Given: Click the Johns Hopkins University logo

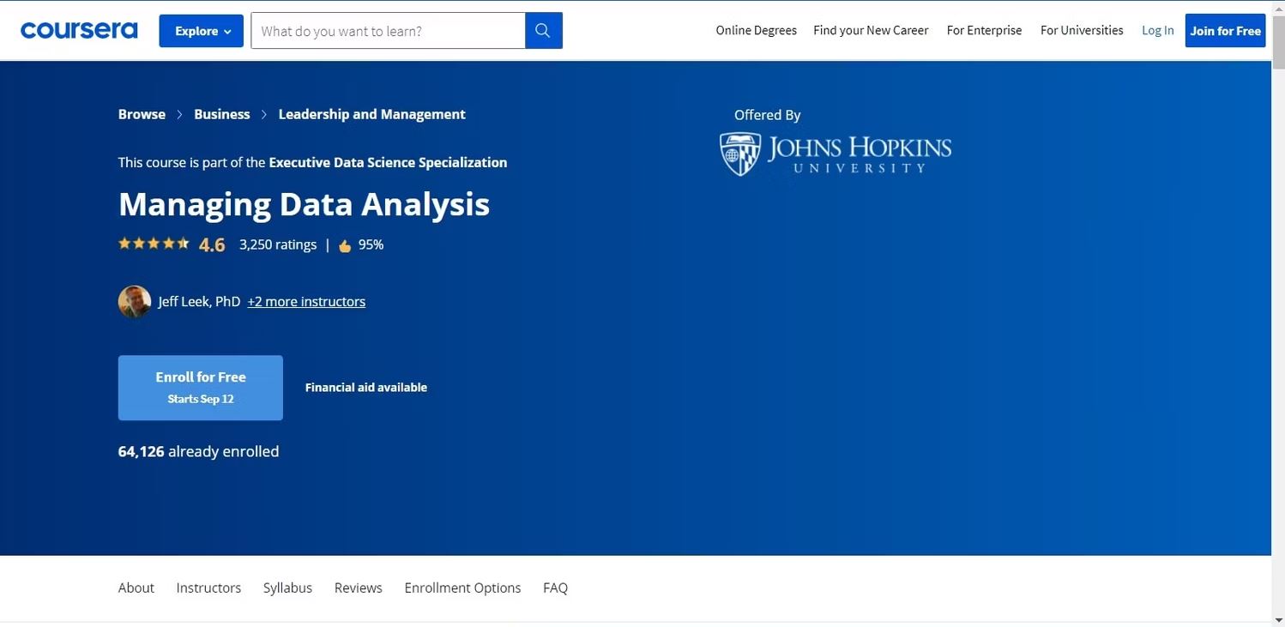Looking at the screenshot, I should 836,154.
